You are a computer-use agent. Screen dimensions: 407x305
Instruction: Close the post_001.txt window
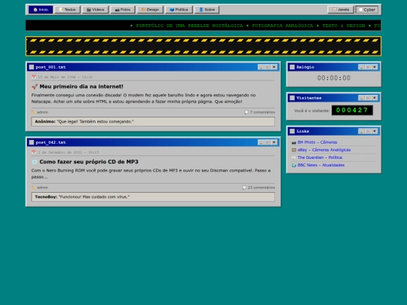(274, 67)
